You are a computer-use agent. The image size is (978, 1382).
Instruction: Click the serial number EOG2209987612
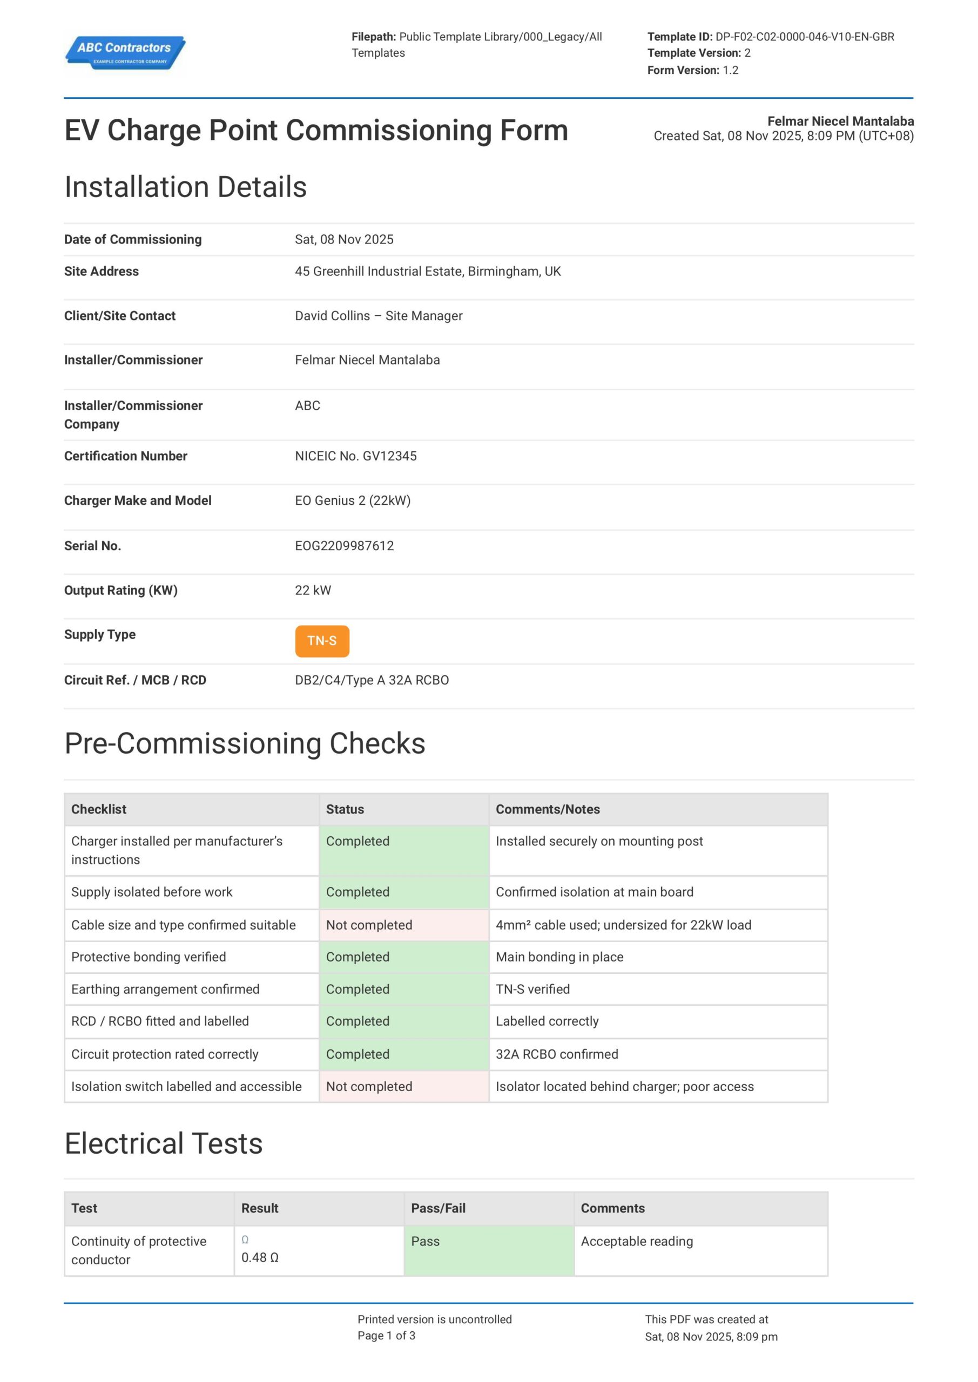click(345, 546)
